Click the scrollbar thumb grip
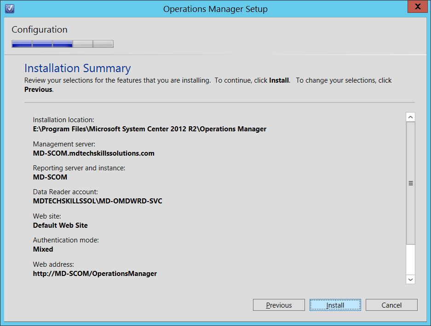The width and height of the screenshot is (431, 326). tap(410, 183)
